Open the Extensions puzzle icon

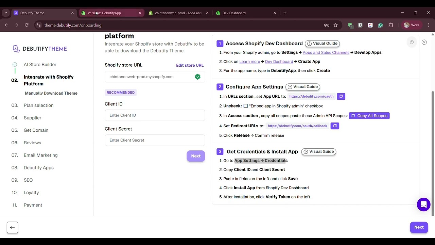(391, 25)
